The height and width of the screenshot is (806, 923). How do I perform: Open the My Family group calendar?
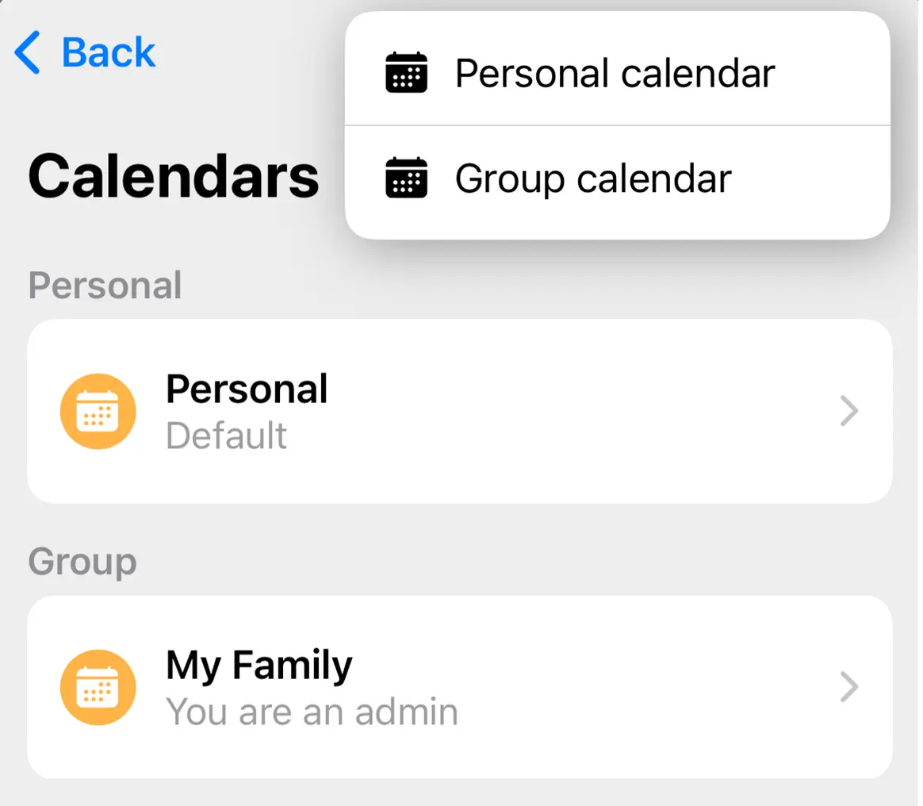point(460,687)
